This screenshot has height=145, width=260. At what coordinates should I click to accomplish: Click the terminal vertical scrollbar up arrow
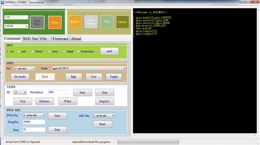pos(258,10)
